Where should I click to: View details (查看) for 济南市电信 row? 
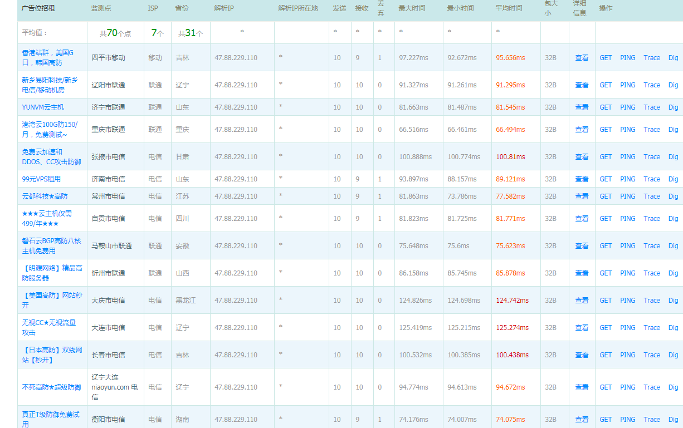(582, 179)
